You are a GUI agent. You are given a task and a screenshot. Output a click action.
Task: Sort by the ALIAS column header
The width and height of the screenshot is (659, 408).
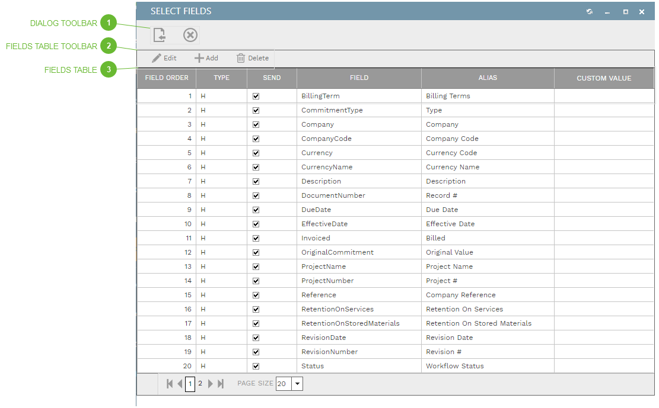[487, 78]
